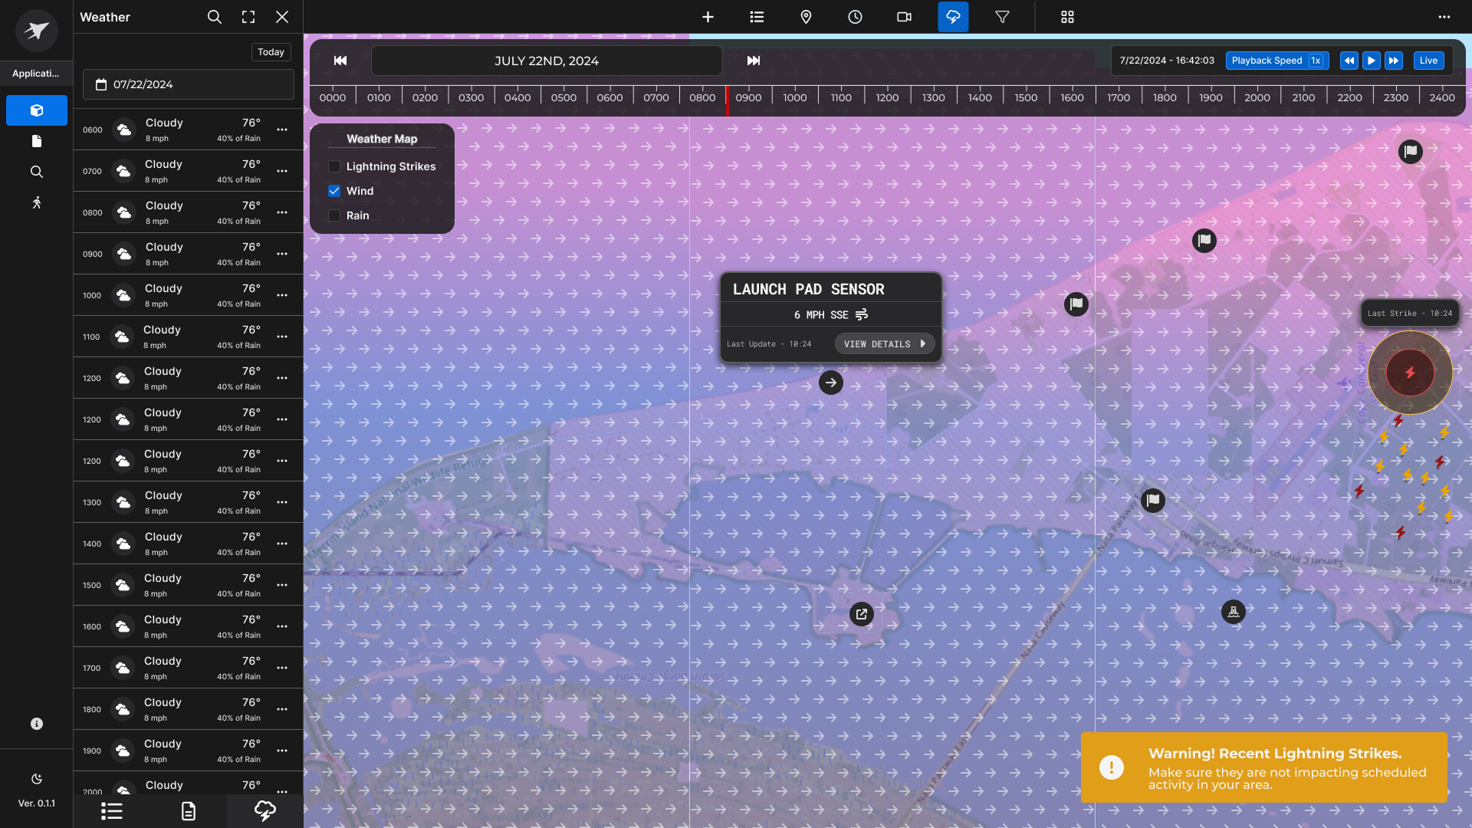
Task: Enable the Rain layer checkbox
Action: point(333,215)
